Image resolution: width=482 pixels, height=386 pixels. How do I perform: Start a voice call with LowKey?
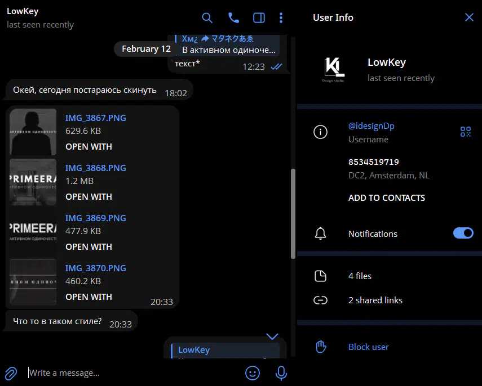233,18
